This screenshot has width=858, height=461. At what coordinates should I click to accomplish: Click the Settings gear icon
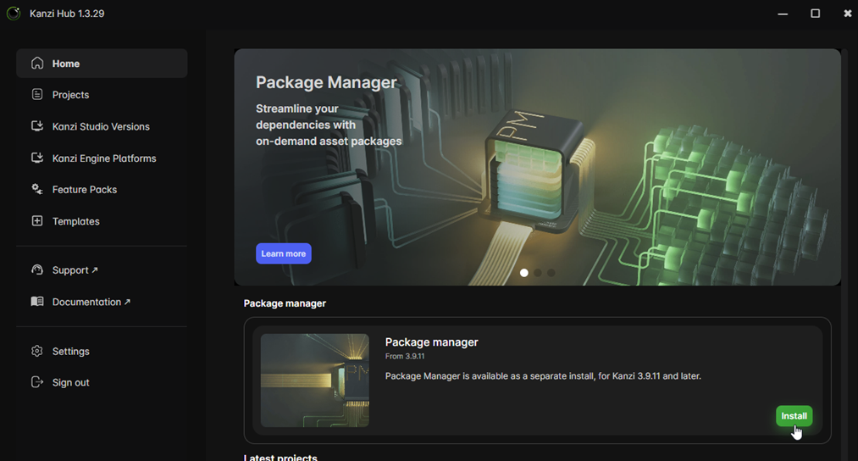(x=37, y=351)
